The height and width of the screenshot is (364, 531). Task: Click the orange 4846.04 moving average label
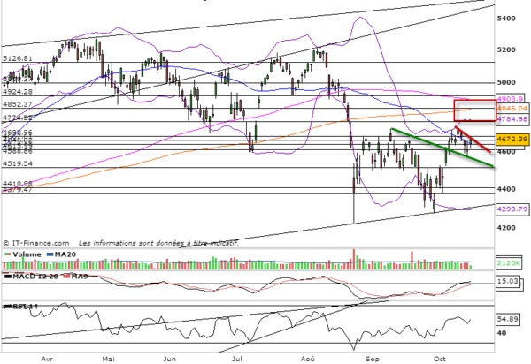pos(512,109)
